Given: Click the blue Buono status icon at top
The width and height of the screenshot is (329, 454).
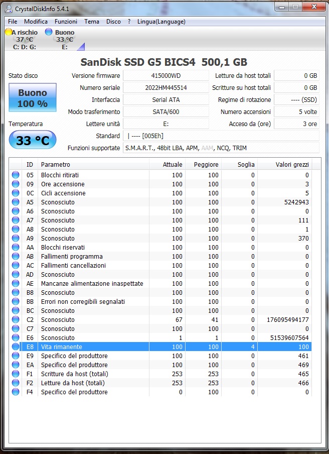Looking at the screenshot, I should (49, 32).
